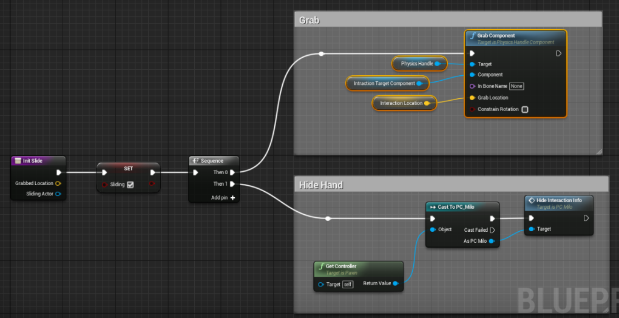Select the Hide Hand comment header
Viewport: 619px width, 318px height.
point(452,184)
